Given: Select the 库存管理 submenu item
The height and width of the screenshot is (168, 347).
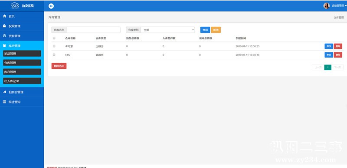Looking at the screenshot, I should [22, 71].
